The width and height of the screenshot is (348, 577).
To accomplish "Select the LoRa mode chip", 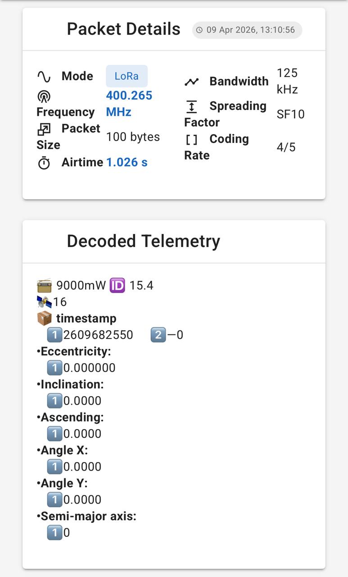I will click(127, 76).
